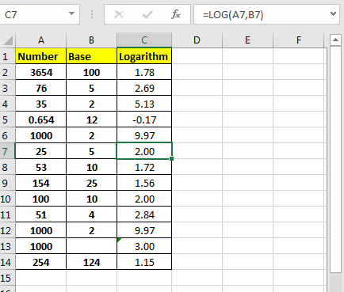
Task: Expand the formula bar with chevron
Action: click(334, 13)
